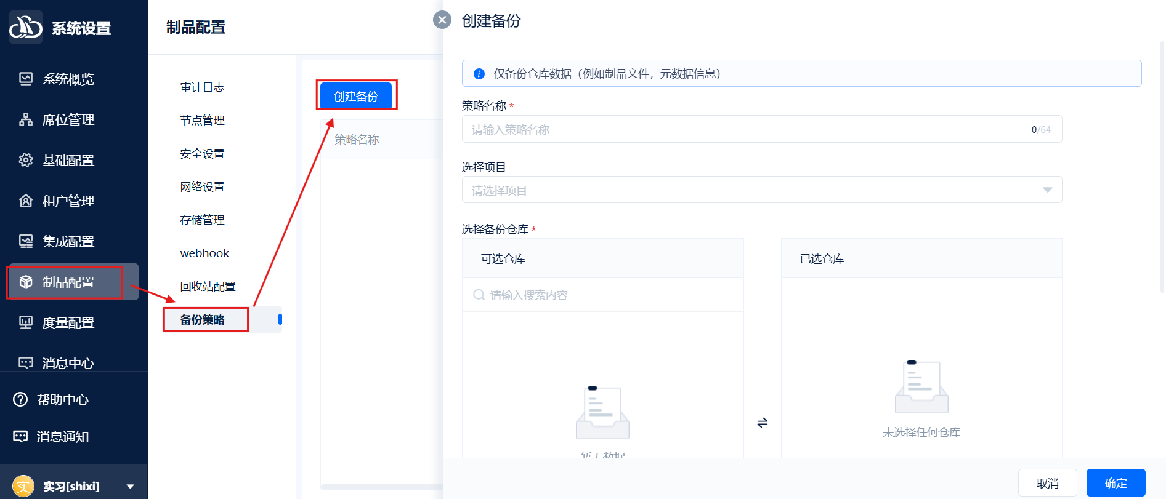Focus the 策略名称 input field
Screen dimensions: 1166x499
[745, 129]
